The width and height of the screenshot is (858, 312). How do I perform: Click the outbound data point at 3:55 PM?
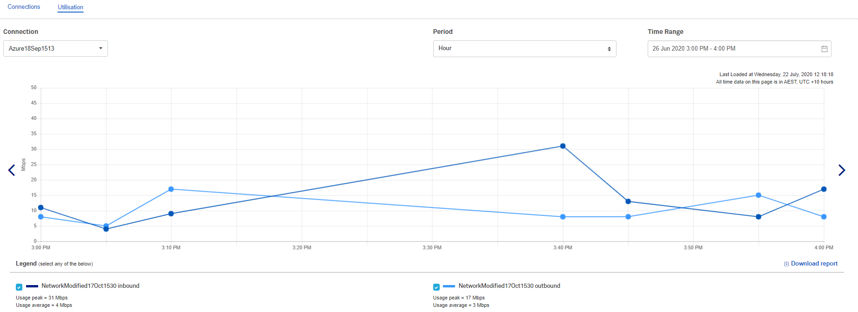(x=758, y=195)
